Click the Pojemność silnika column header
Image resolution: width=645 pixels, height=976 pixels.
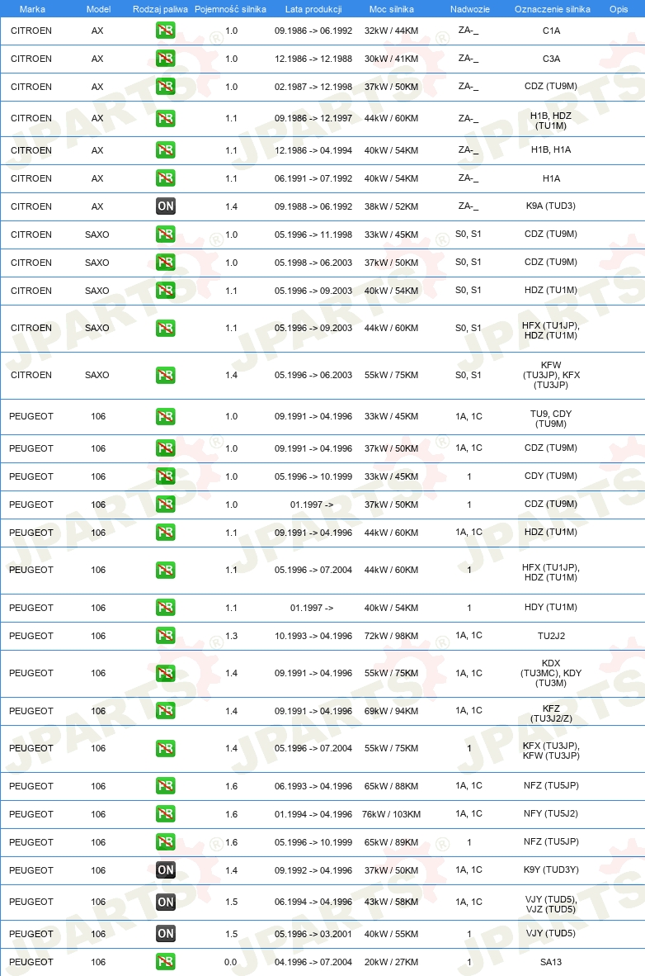(x=230, y=9)
